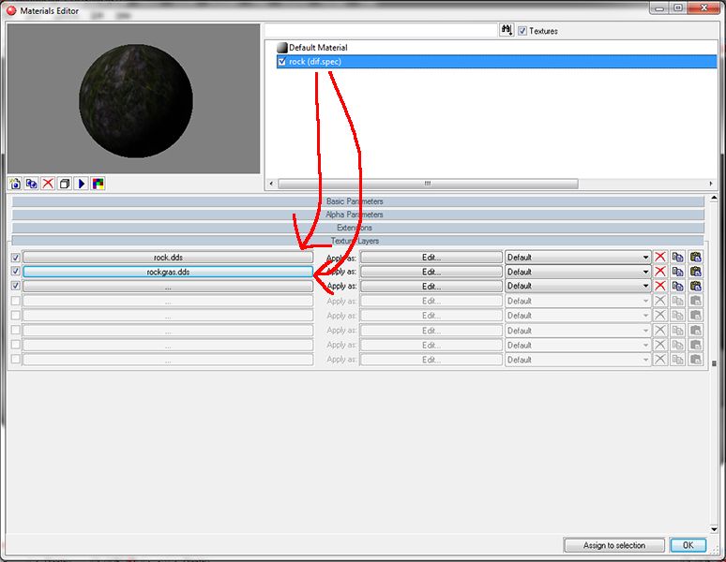Select Default Material in the list
726x562 pixels.
coord(318,48)
